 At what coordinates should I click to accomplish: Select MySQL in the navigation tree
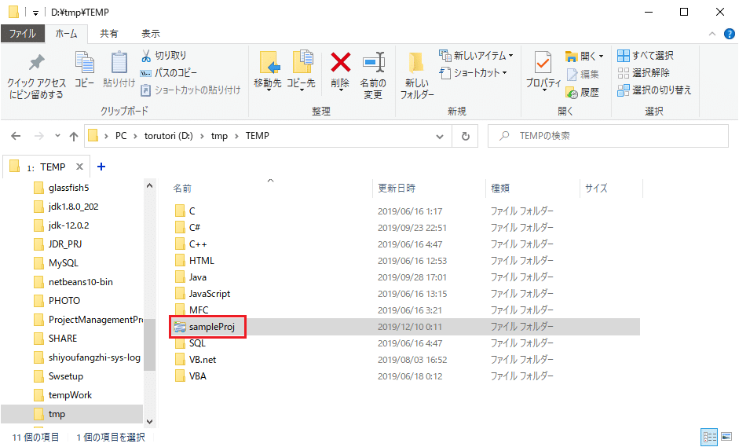pos(63,263)
